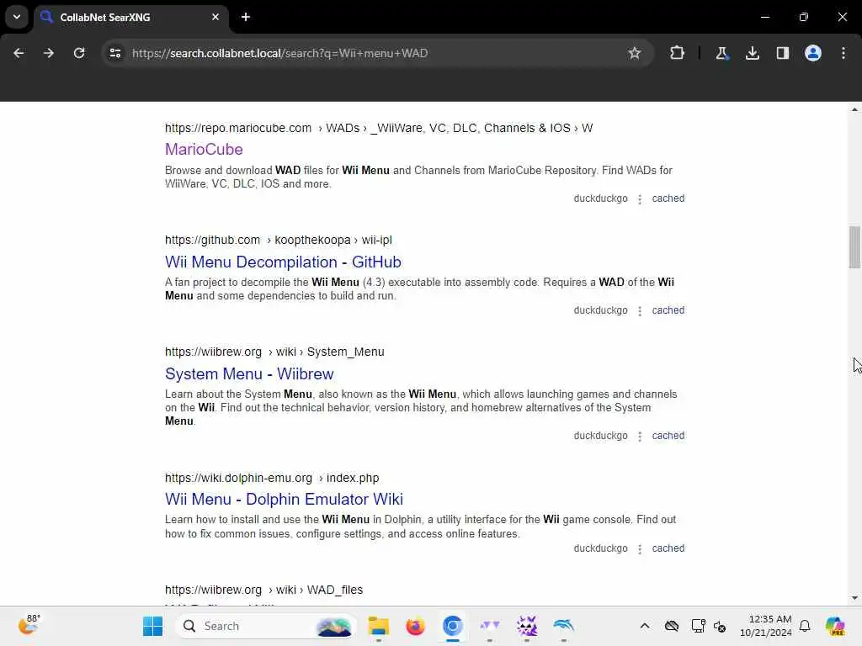Click the taskbar Search box
The width and height of the screenshot is (862, 646).
pyautogui.click(x=266, y=626)
